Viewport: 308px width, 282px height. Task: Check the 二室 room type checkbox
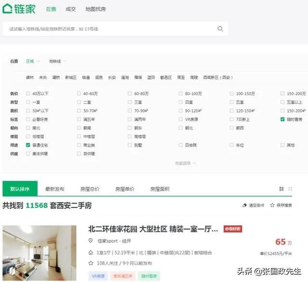[x=79, y=102]
